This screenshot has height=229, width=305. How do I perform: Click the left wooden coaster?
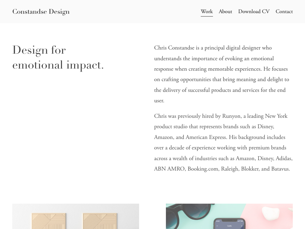(49, 221)
